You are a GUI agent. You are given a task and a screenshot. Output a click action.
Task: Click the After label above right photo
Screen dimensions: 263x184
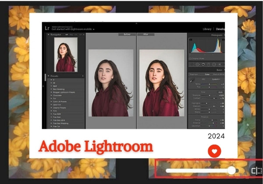146,34
